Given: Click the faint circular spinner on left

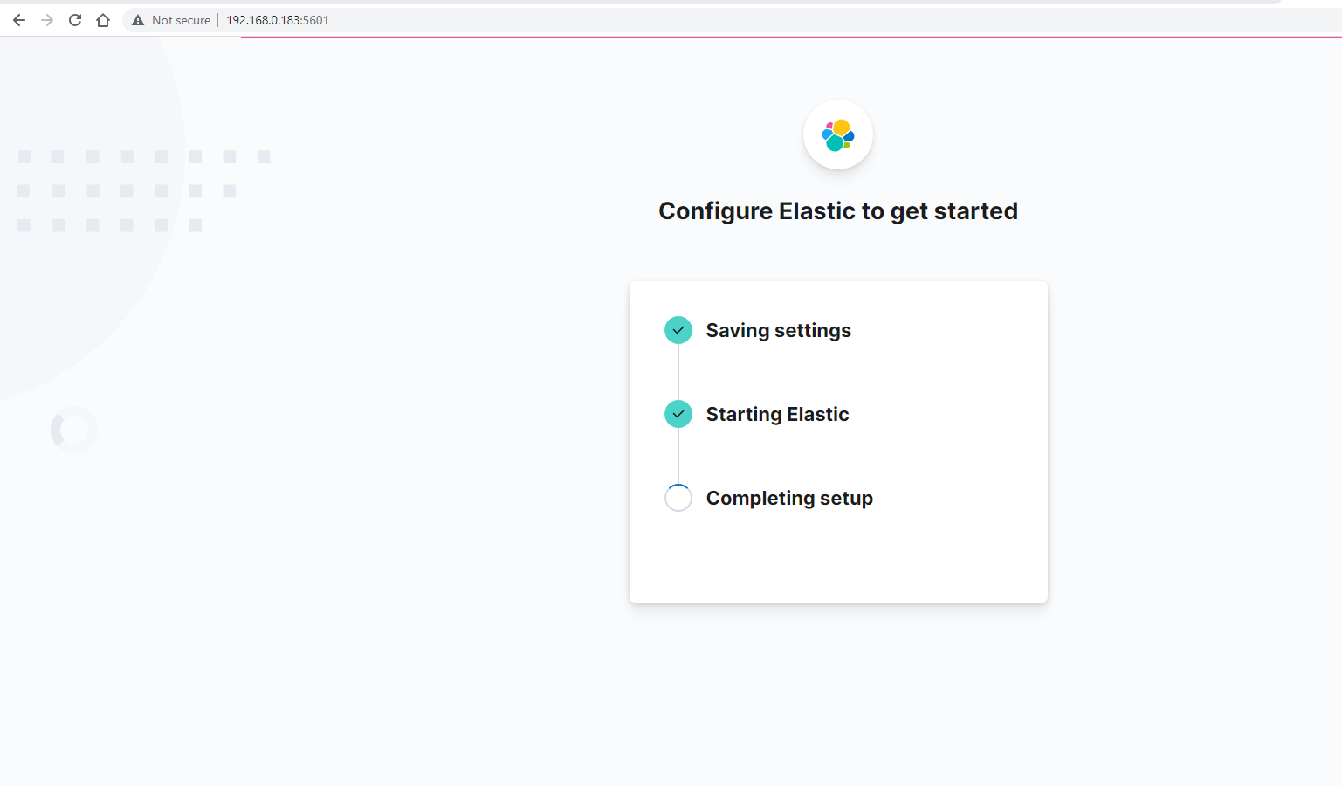Looking at the screenshot, I should [74, 430].
